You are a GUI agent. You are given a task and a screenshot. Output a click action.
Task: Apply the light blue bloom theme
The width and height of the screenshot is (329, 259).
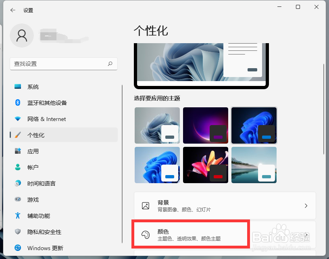157,165
